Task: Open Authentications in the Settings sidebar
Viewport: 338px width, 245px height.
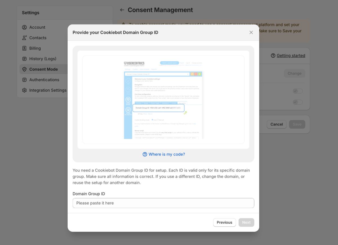Action: click(x=44, y=80)
